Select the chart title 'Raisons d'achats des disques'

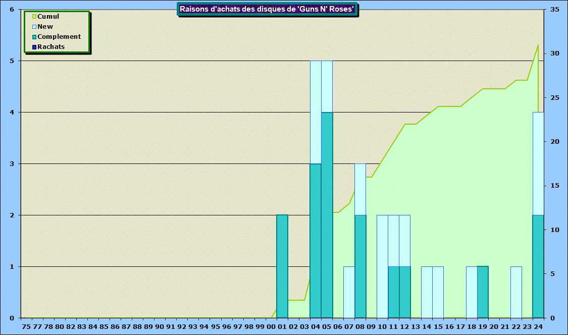click(268, 9)
